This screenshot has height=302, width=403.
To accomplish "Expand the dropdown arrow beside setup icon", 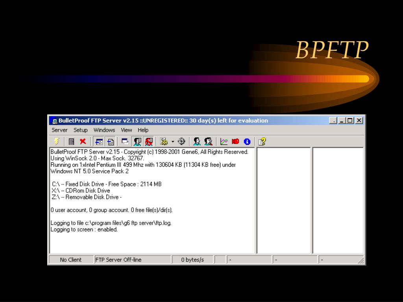I will pyautogui.click(x=173, y=142).
